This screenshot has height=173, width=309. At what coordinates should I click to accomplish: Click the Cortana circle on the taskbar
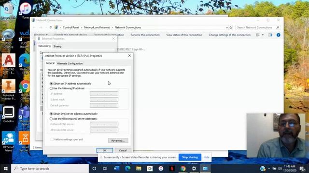(x=94, y=169)
